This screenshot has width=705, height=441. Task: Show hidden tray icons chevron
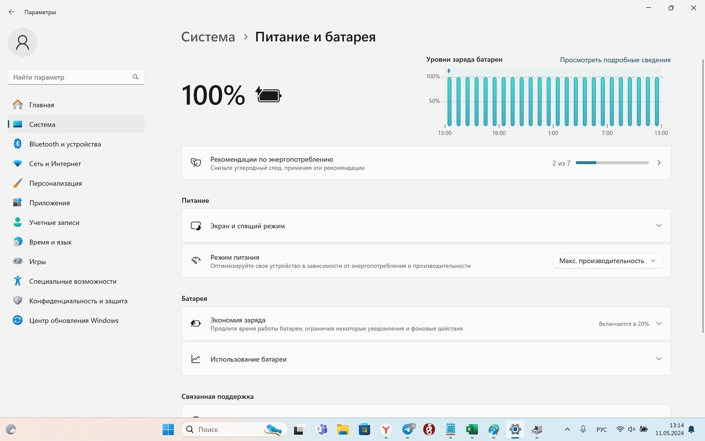pos(567,429)
